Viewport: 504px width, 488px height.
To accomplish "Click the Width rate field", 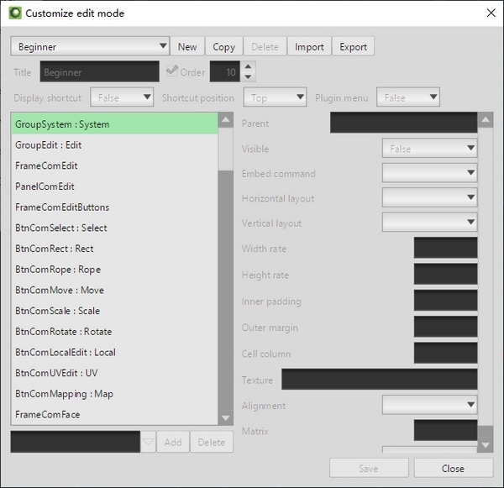I will click(x=445, y=248).
